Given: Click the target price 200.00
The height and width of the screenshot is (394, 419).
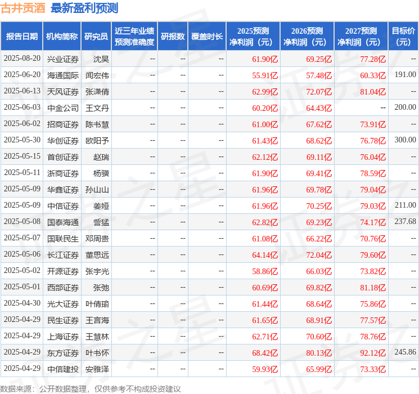Looking at the screenshot, I should pyautogui.click(x=405, y=108).
